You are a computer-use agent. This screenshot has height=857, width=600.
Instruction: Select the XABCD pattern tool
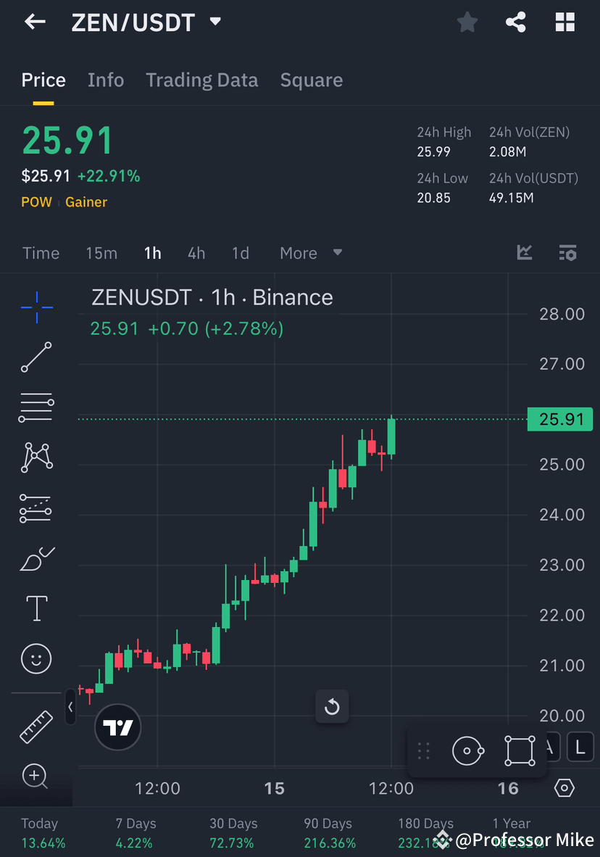36,458
